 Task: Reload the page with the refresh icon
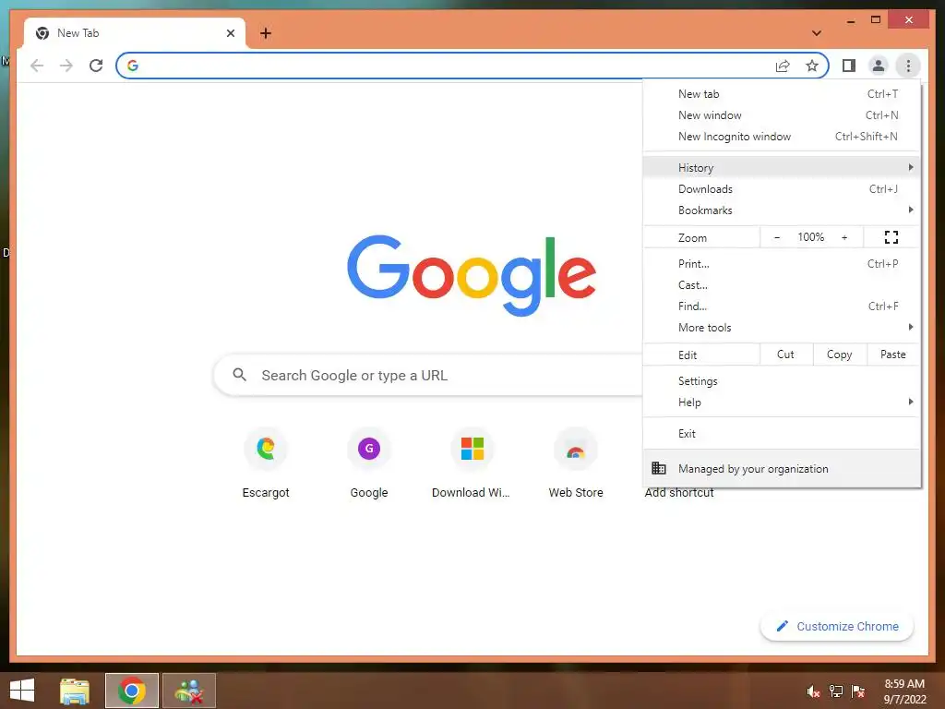click(96, 66)
